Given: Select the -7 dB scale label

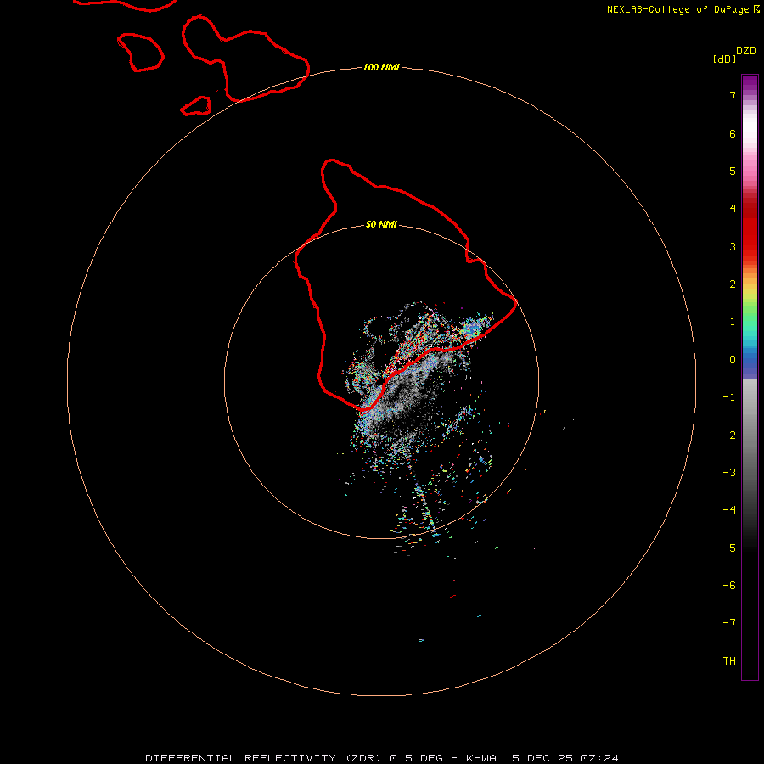Looking at the screenshot, I should tap(729, 623).
